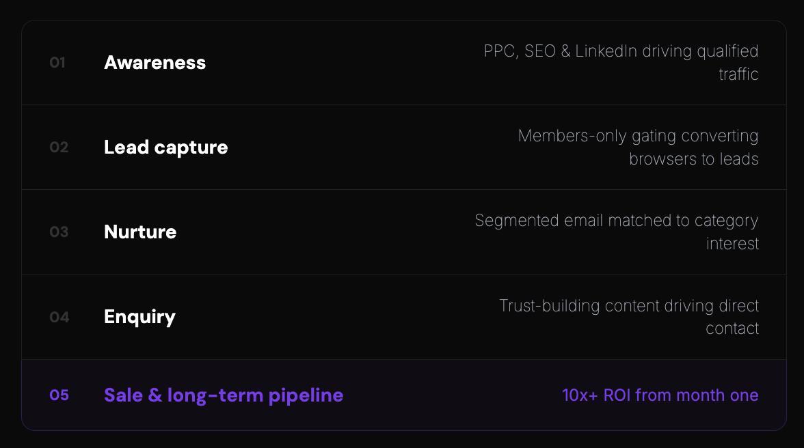
Task: Click the 02 step number
Action: tap(59, 148)
